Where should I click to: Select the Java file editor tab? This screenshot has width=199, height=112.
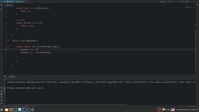click(x=9, y=5)
